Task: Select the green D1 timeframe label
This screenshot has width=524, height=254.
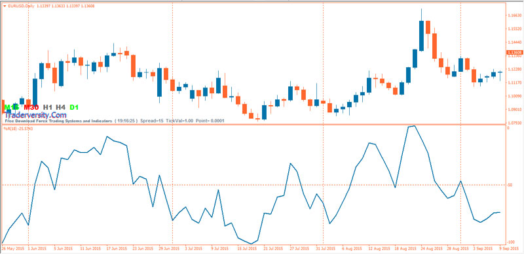Action: pyautogui.click(x=74, y=107)
